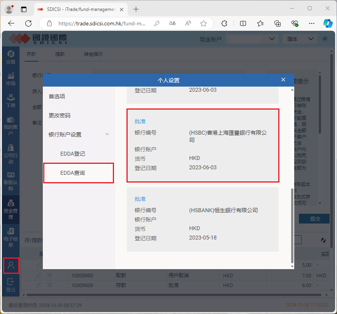
Task: Open the 简体 language dropdown
Action: tap(300, 39)
